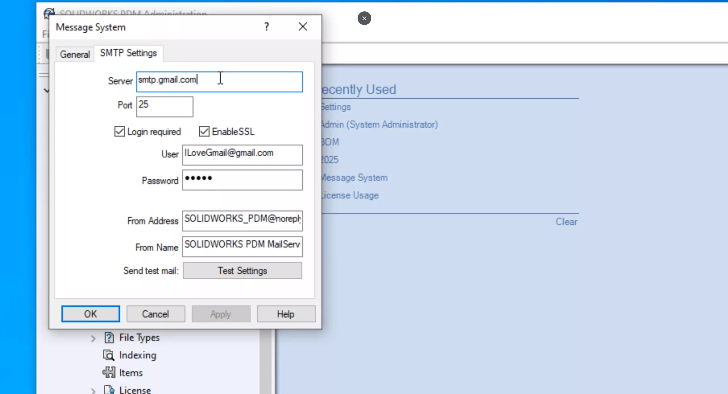Click the Port field showing 25
Screen dimensions: 728x394
click(165, 107)
